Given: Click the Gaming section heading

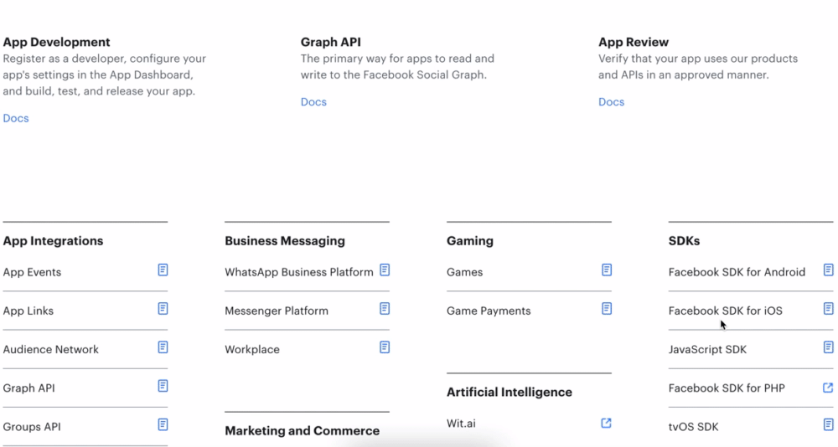Looking at the screenshot, I should 470,241.
